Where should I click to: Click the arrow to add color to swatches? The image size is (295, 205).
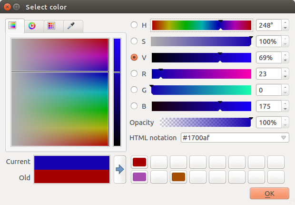(119, 169)
